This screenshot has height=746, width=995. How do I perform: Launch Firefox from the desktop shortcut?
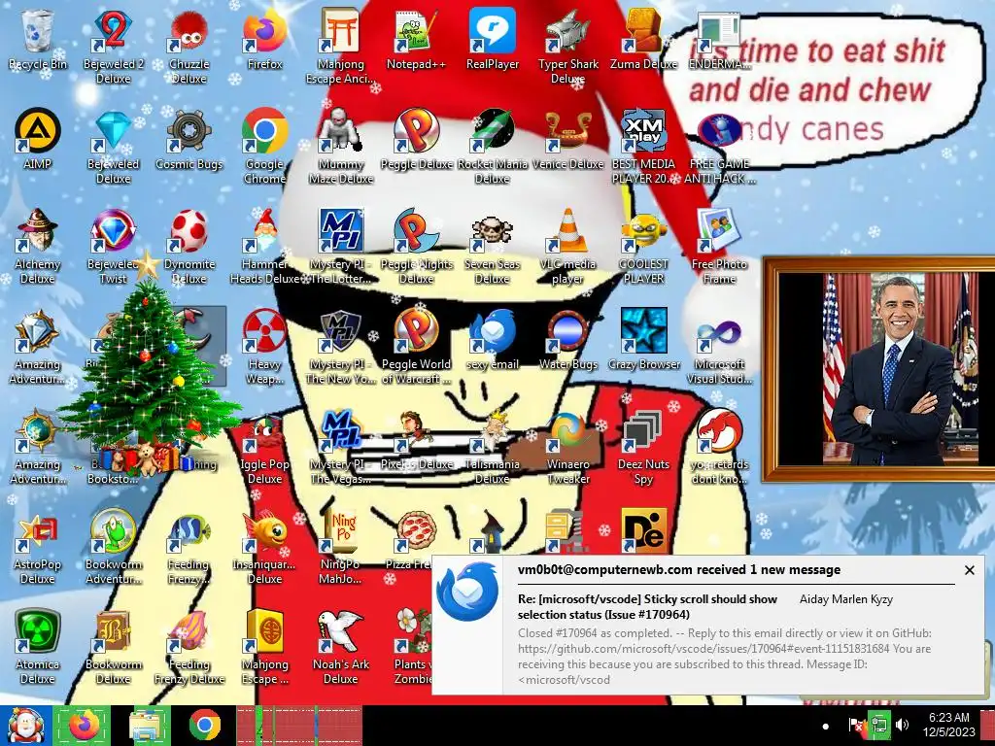pyautogui.click(x=264, y=39)
